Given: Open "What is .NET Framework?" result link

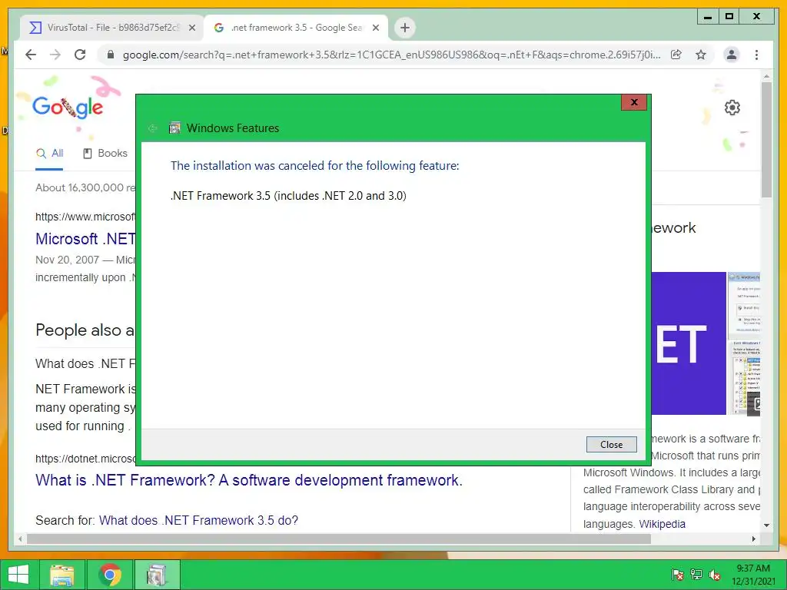Looking at the screenshot, I should pyautogui.click(x=249, y=480).
